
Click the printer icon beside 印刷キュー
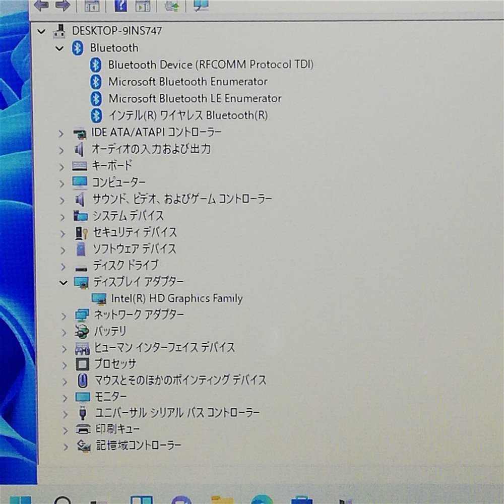(83, 429)
